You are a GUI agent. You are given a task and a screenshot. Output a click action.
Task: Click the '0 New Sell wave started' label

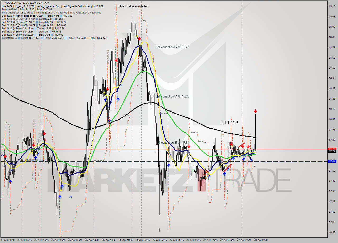133,6
